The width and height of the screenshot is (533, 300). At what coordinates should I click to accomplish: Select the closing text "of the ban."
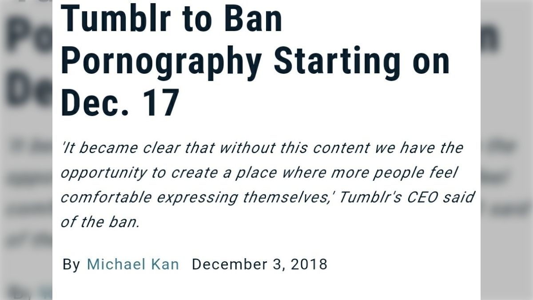click(100, 221)
